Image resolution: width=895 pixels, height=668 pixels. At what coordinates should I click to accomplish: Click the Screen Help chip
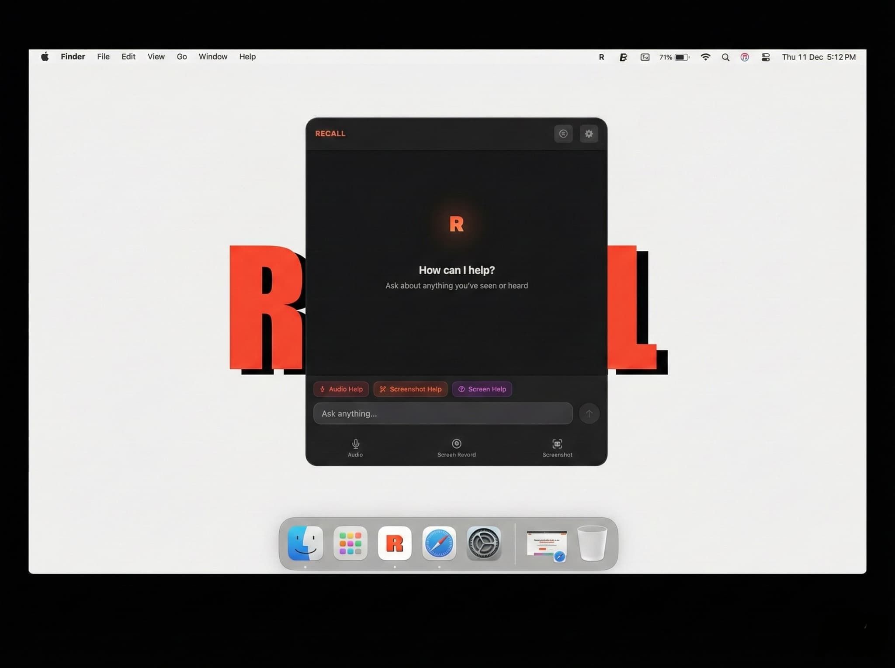click(482, 389)
